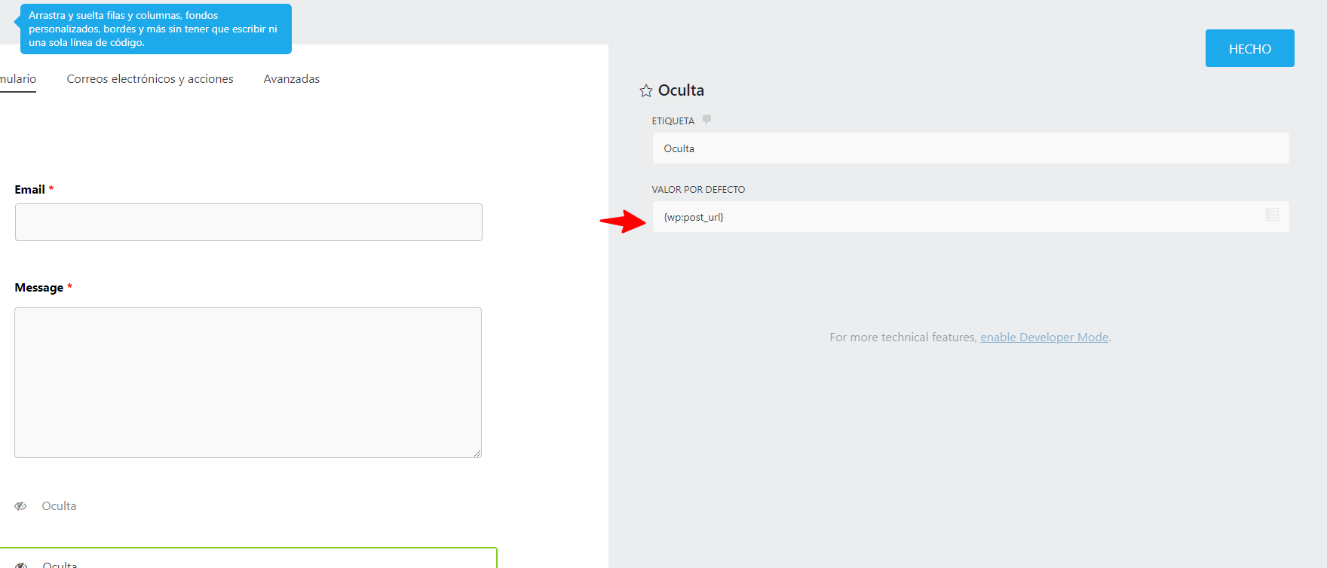Click inside the Message textarea

click(248, 383)
